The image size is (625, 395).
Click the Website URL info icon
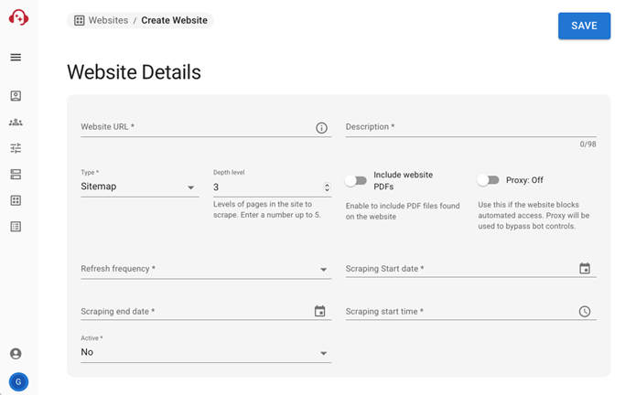pos(321,128)
